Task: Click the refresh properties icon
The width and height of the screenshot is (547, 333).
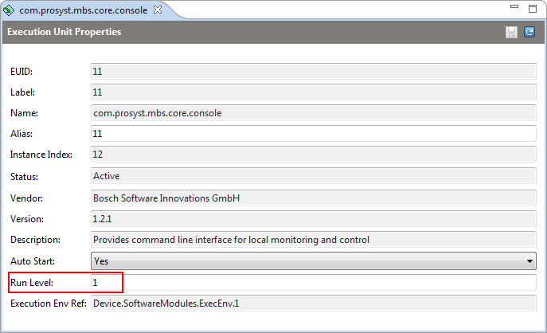Action: click(529, 32)
